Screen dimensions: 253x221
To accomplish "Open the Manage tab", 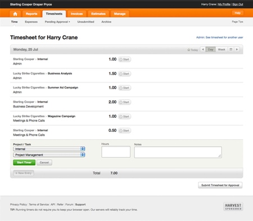I will click(120, 14).
